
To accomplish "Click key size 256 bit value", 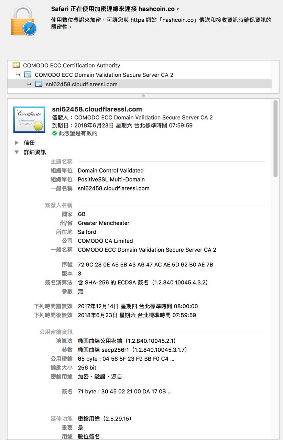I will [x=87, y=368].
